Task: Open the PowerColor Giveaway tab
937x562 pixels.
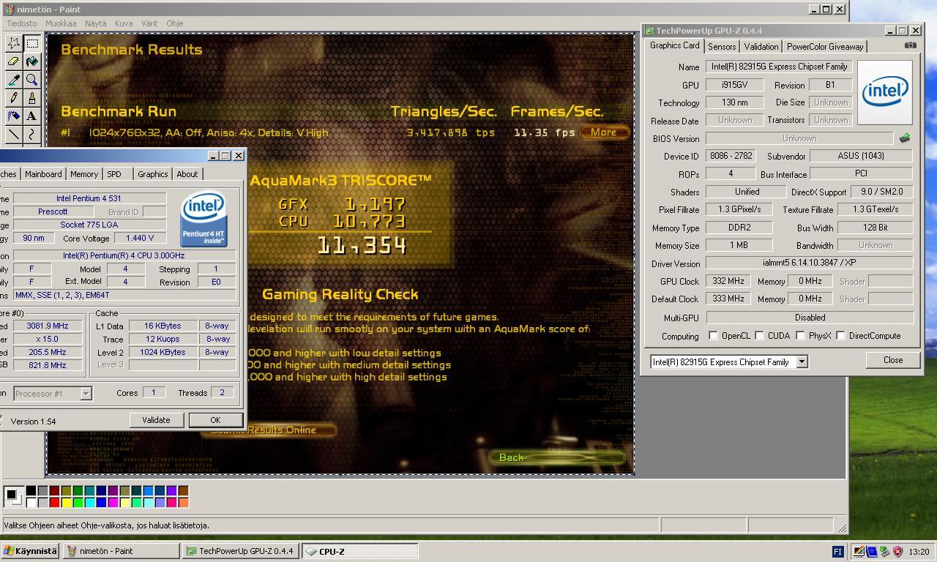Action: point(825,47)
